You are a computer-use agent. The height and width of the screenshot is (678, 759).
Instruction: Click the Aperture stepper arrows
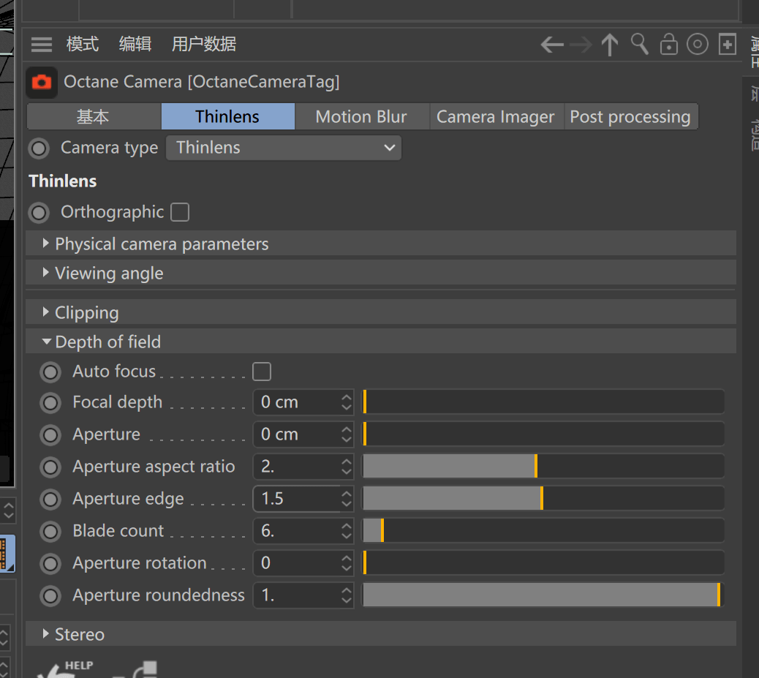(x=347, y=434)
